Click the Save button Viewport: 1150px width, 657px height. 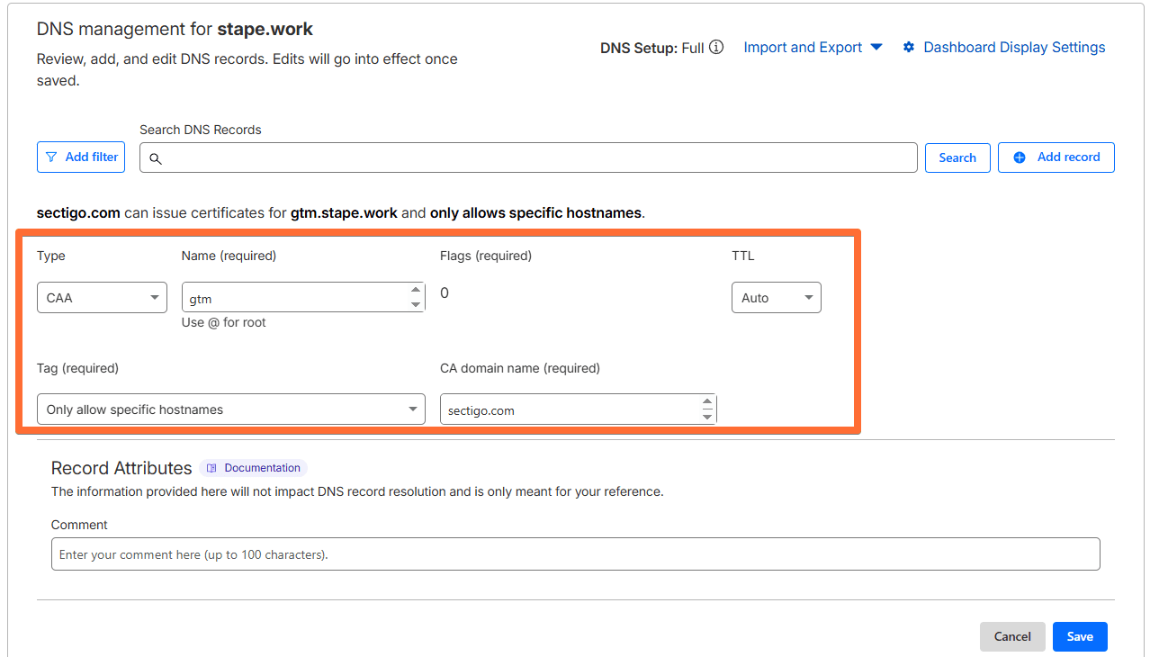1079,636
